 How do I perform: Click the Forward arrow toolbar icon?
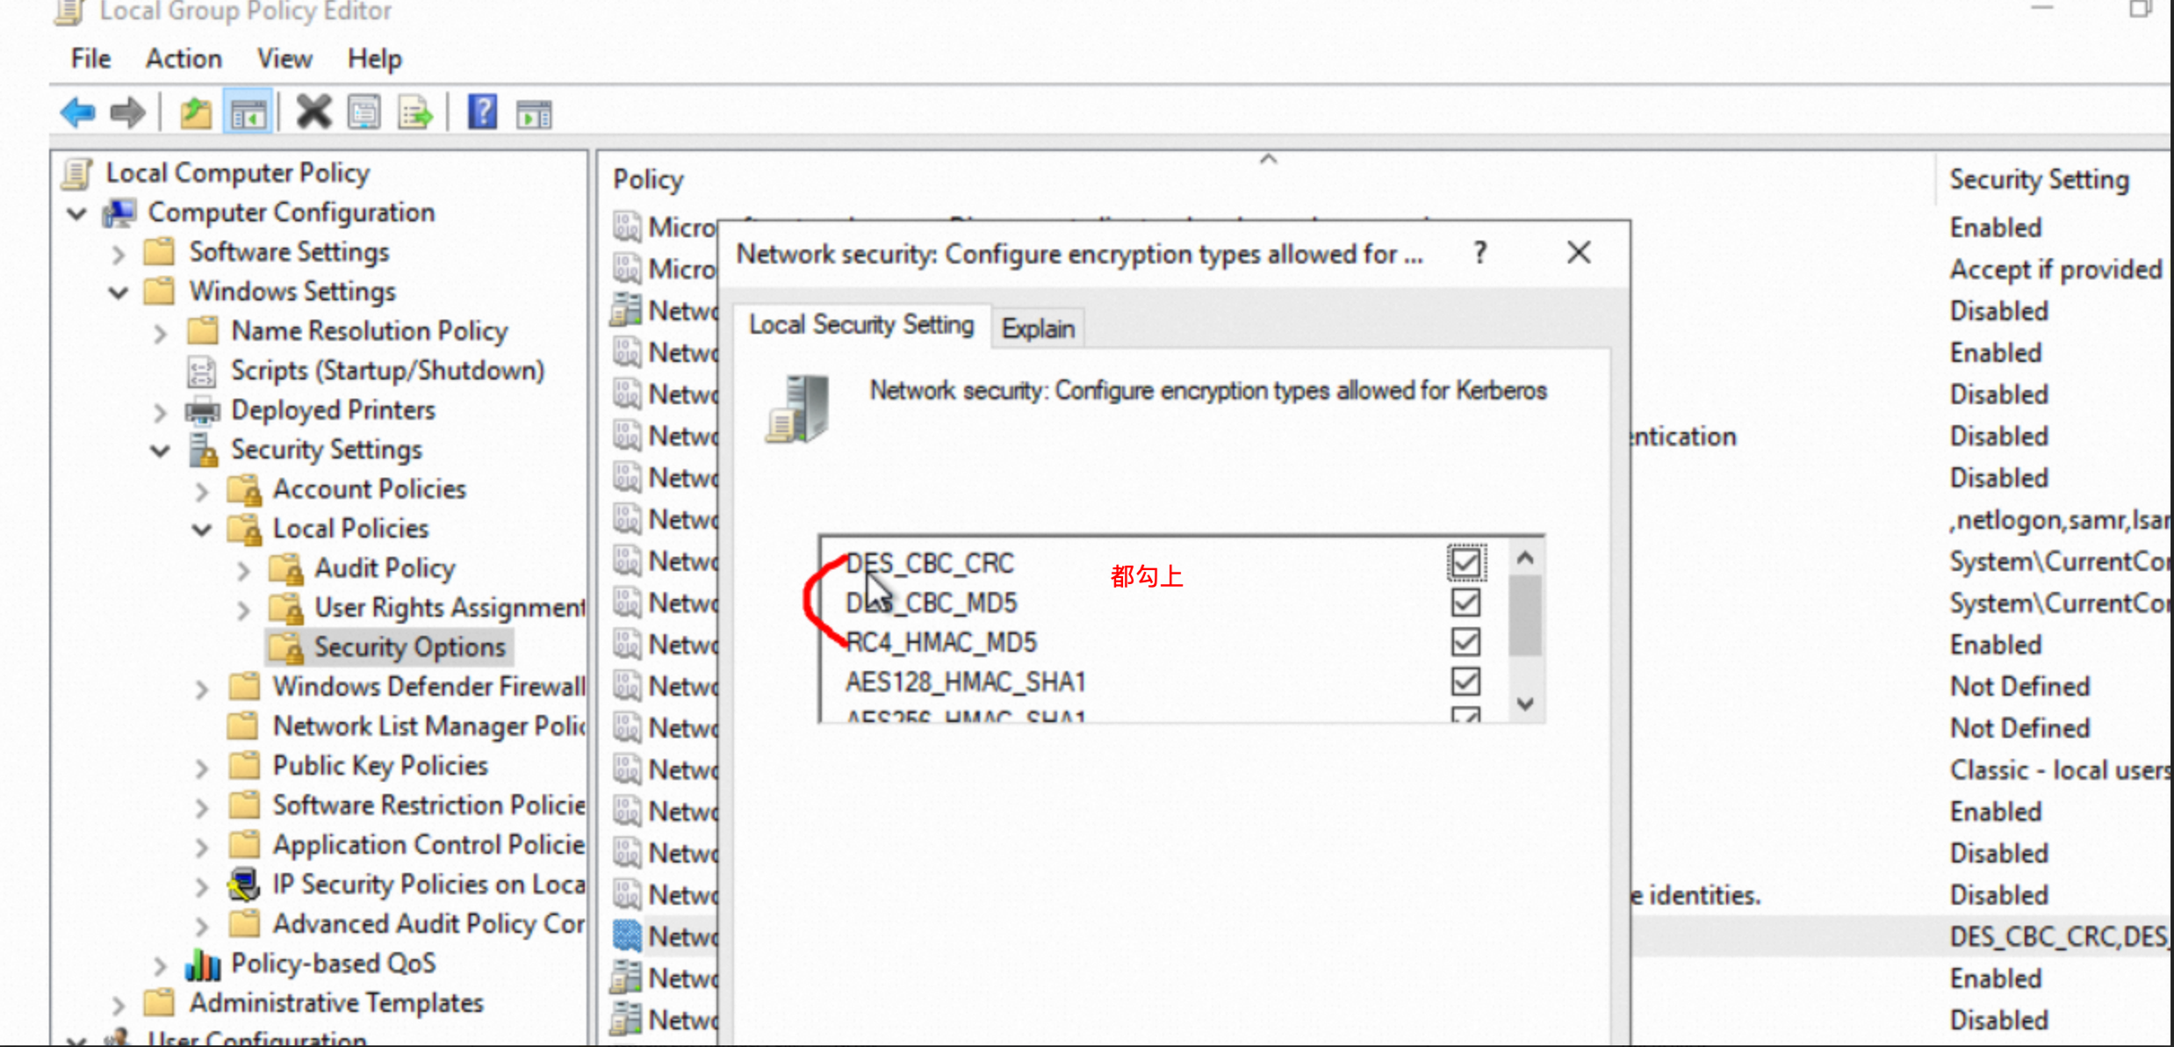pos(127,112)
